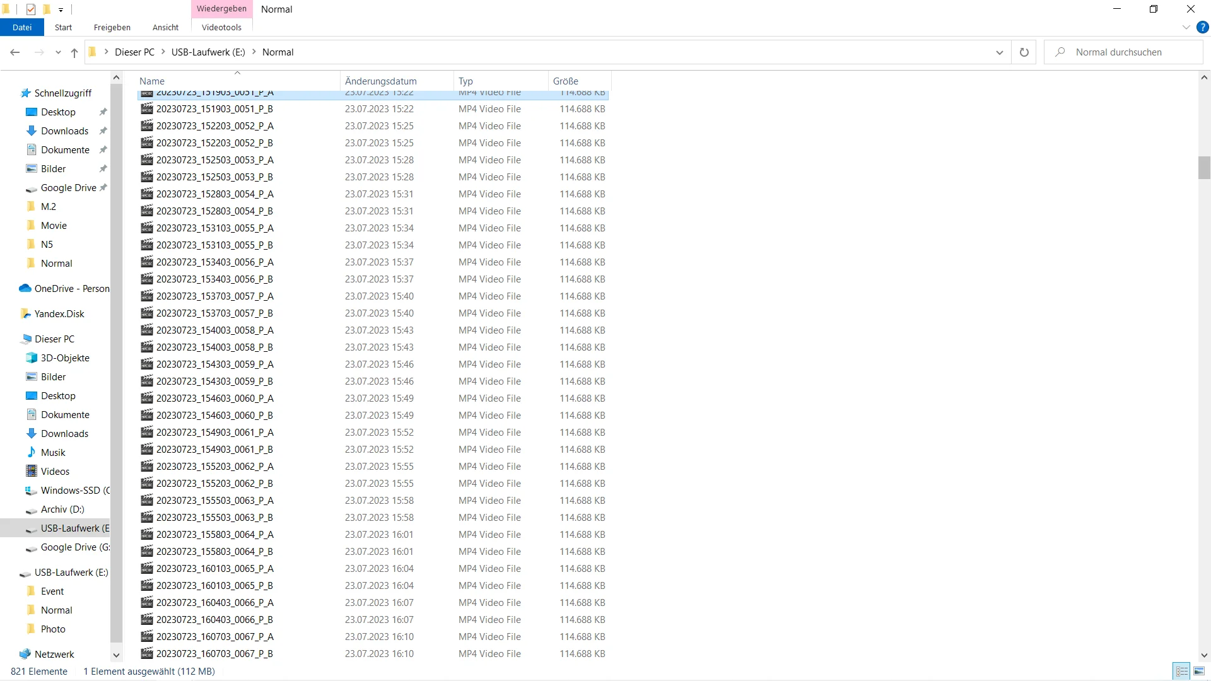Select file 20230723_160703_0067_P_A

tap(373, 636)
